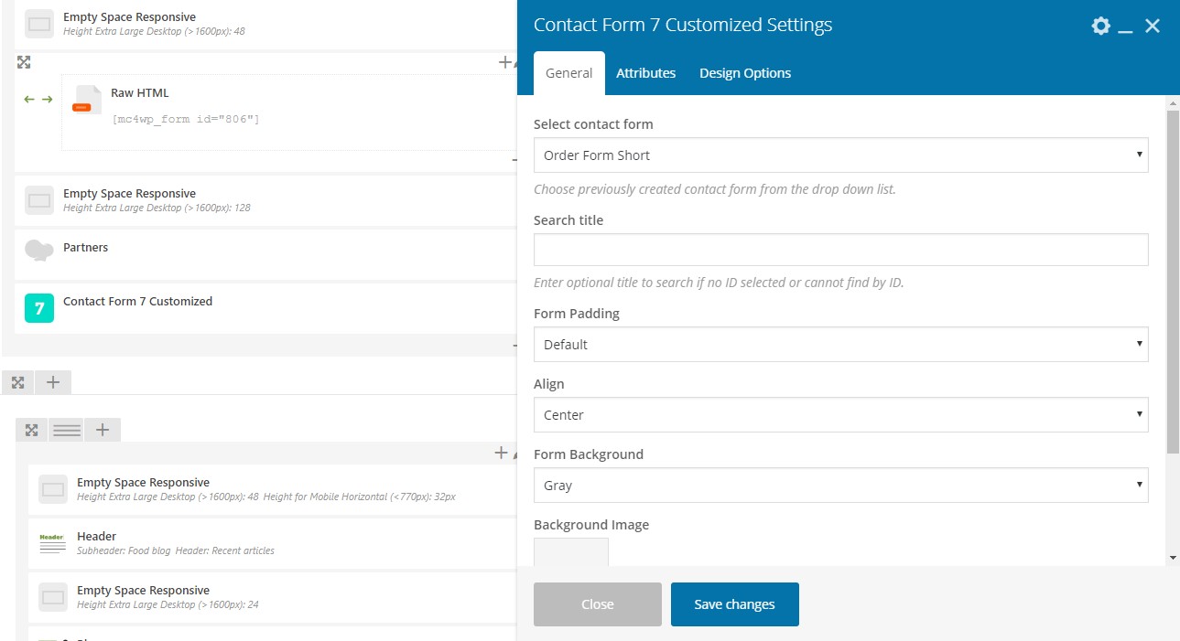Click the row layout lines icon

67,430
